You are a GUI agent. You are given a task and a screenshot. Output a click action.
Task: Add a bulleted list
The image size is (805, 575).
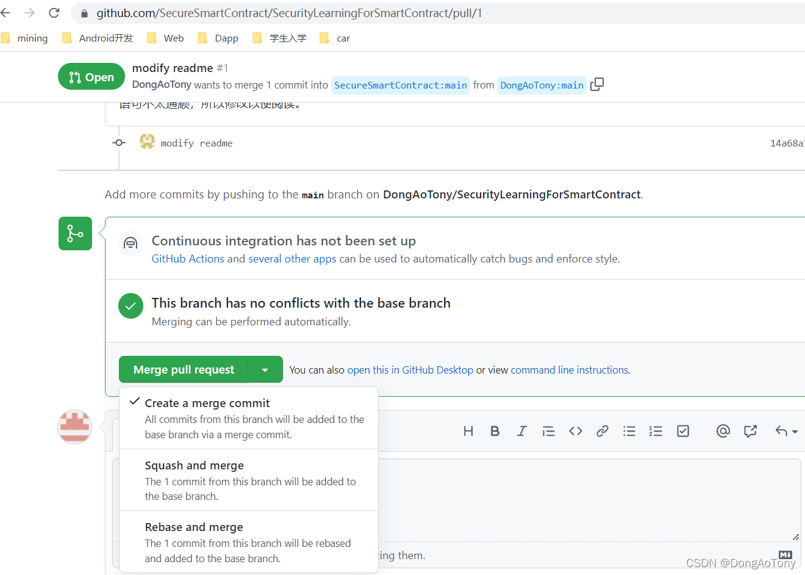pos(629,431)
